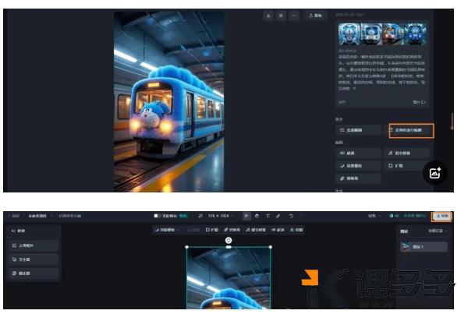The height and width of the screenshot is (314, 457).
Task: Open the partial redraw dropdown in the canvas toolbar
Action: click(168, 230)
